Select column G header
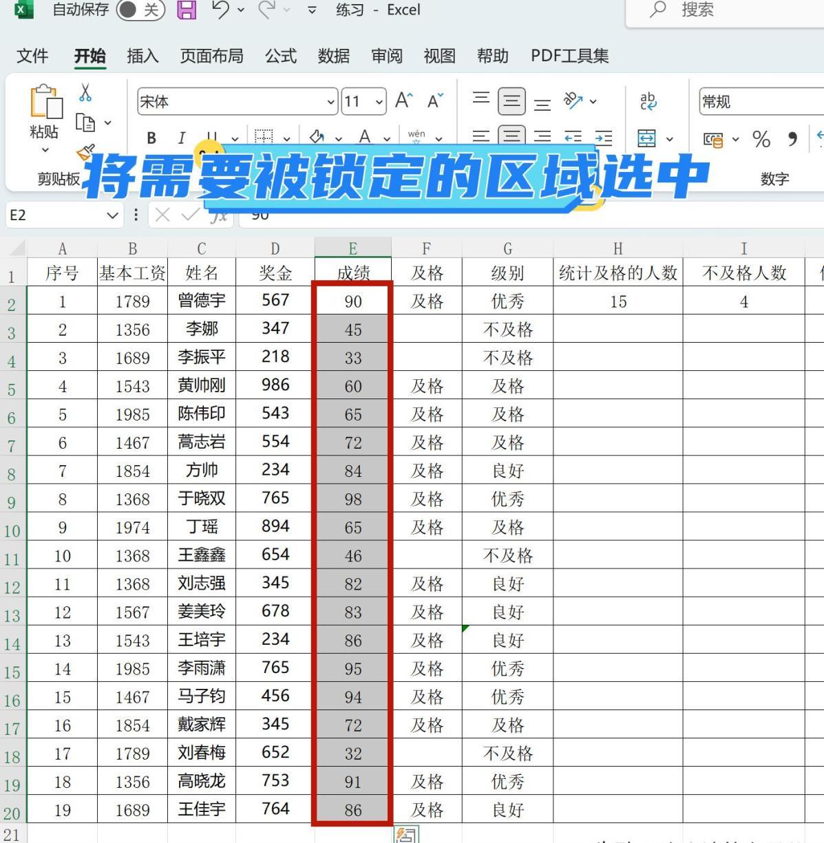Viewport: 824px width, 843px height. [507, 248]
